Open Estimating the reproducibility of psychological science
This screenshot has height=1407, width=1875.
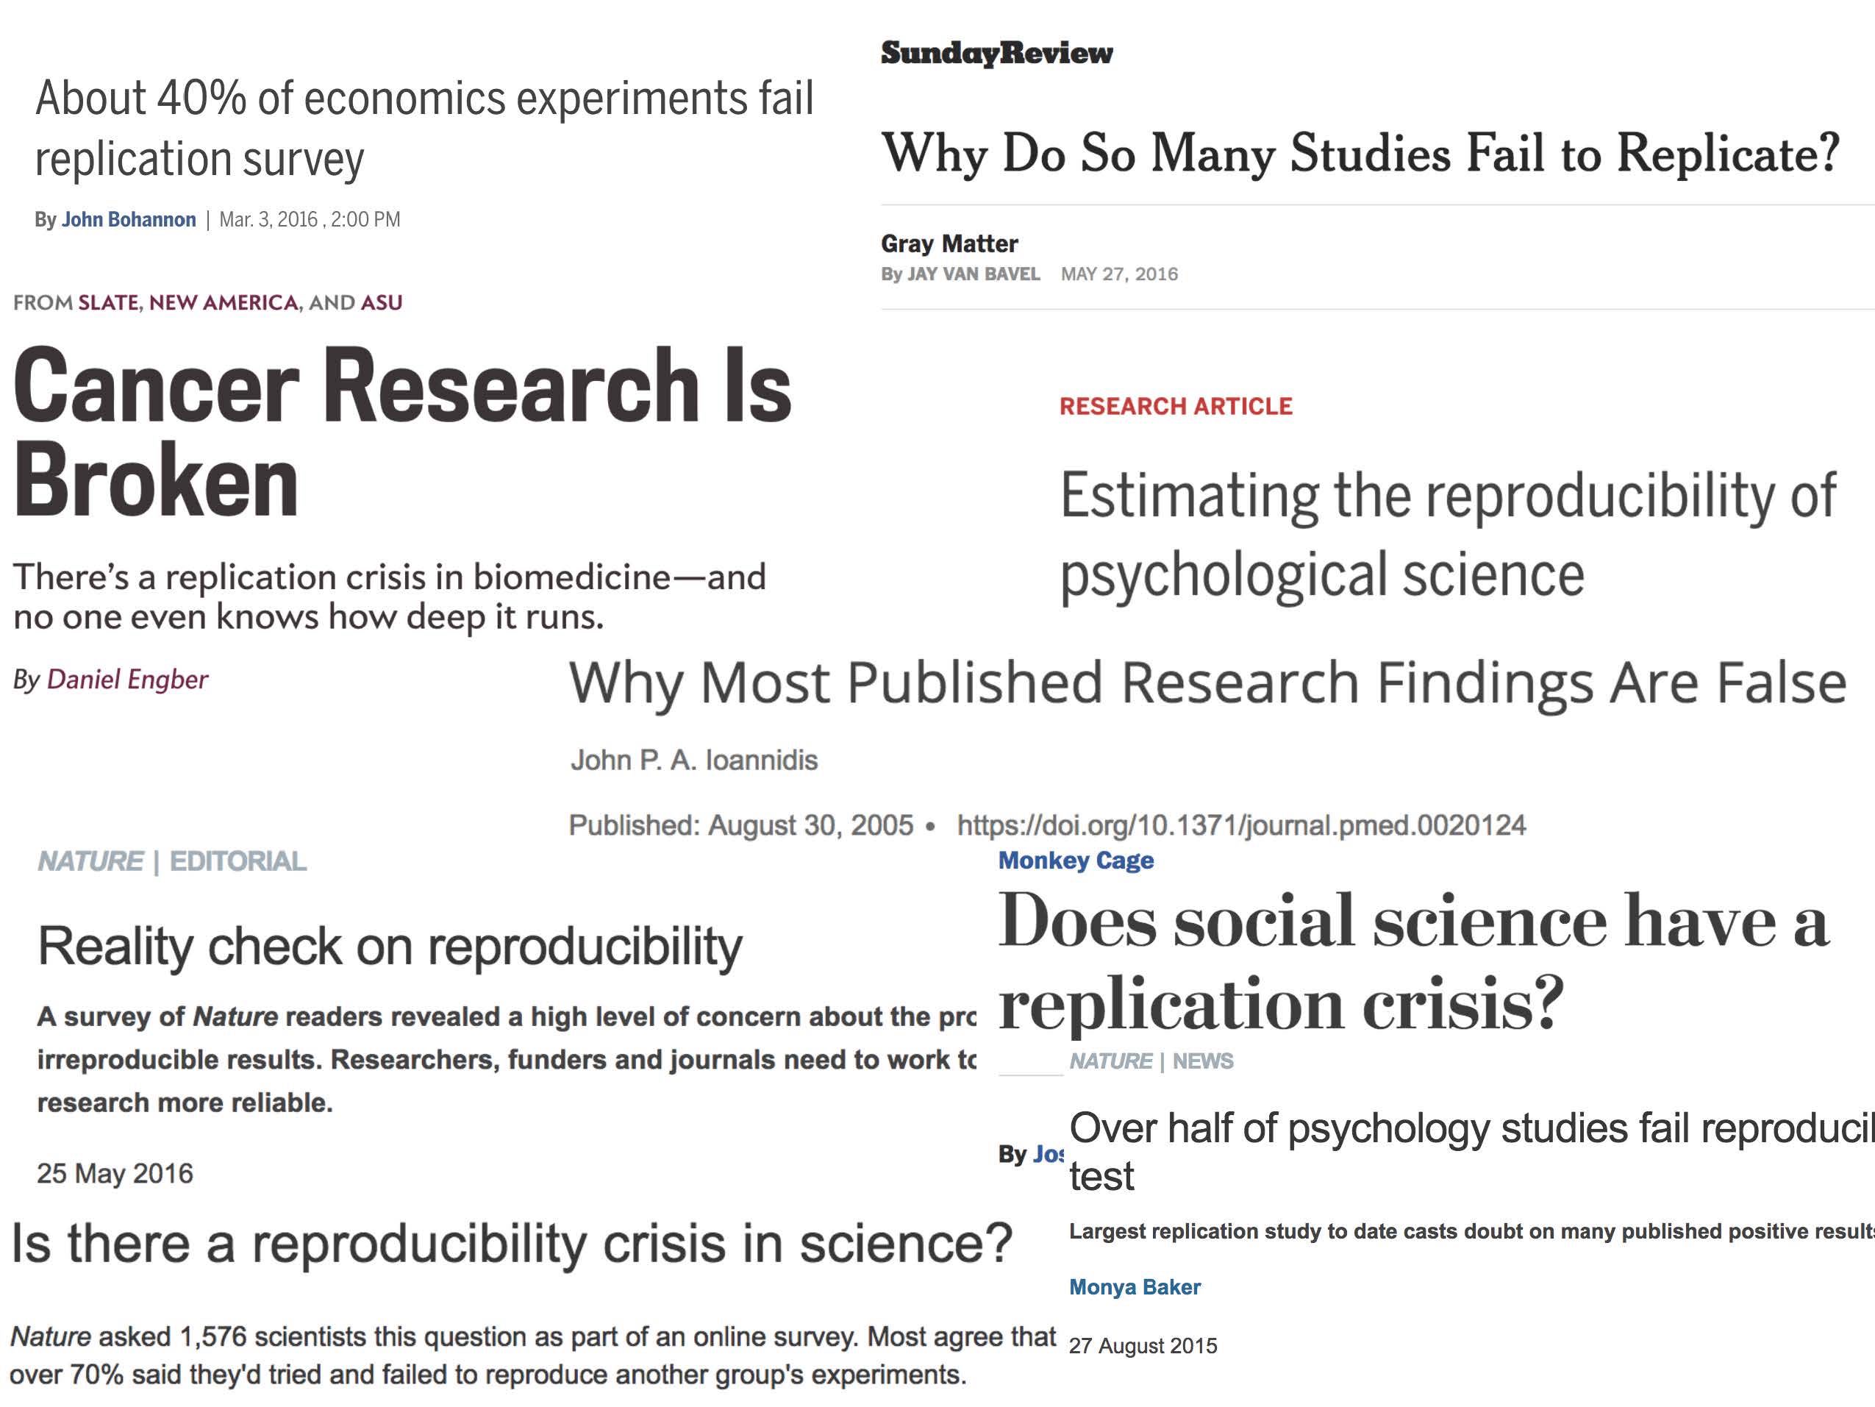pos(1448,534)
